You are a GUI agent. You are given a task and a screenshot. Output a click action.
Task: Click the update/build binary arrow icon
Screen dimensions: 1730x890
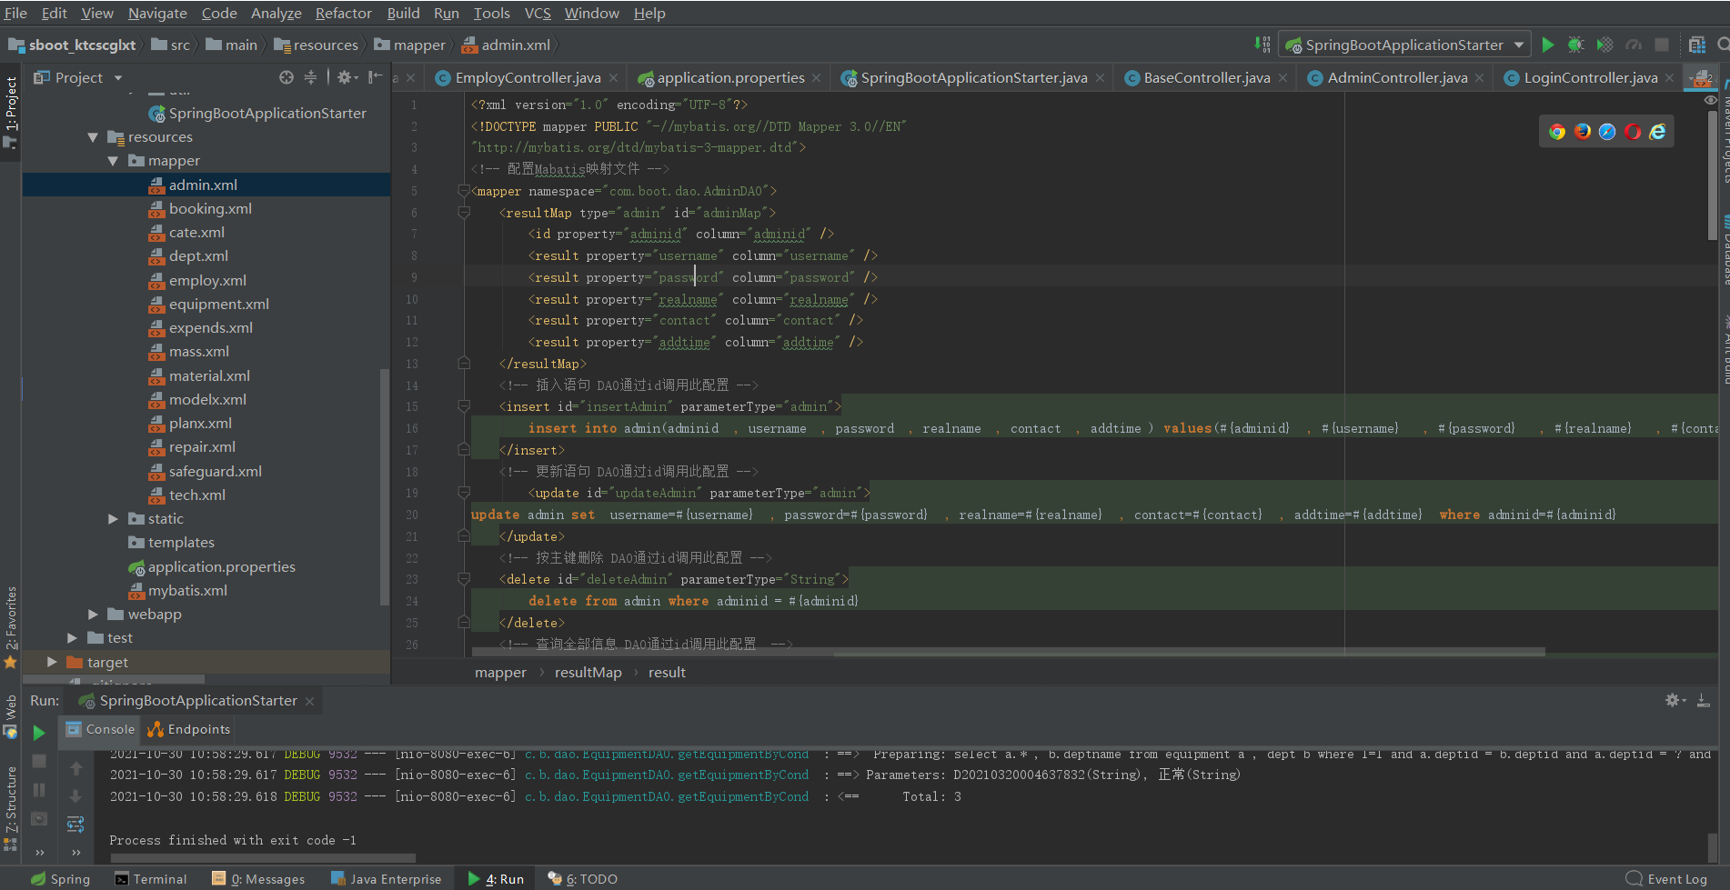coord(1262,45)
